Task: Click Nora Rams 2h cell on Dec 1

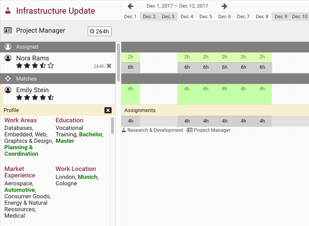Action: click(130, 57)
